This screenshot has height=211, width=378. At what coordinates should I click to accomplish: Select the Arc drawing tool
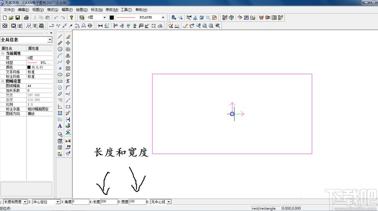tap(60, 56)
